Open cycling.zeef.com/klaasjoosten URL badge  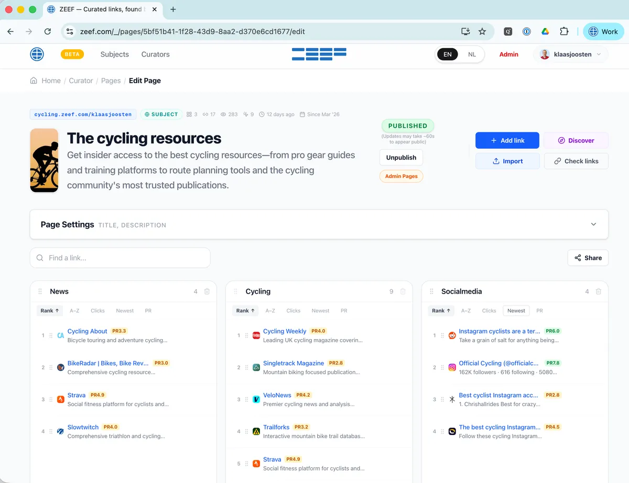84,114
